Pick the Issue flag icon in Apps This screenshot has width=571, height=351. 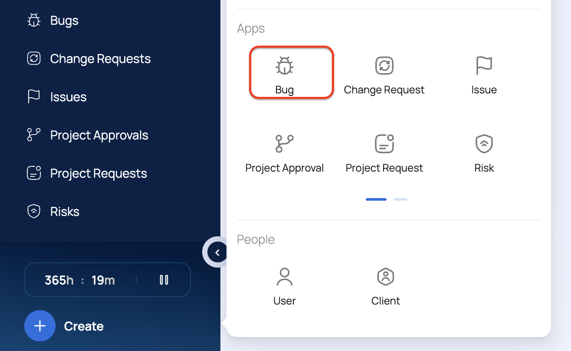(x=484, y=66)
